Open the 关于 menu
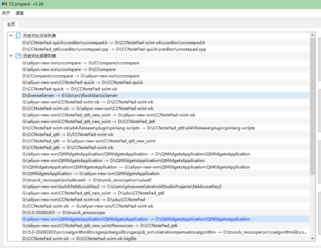 tap(6, 13)
